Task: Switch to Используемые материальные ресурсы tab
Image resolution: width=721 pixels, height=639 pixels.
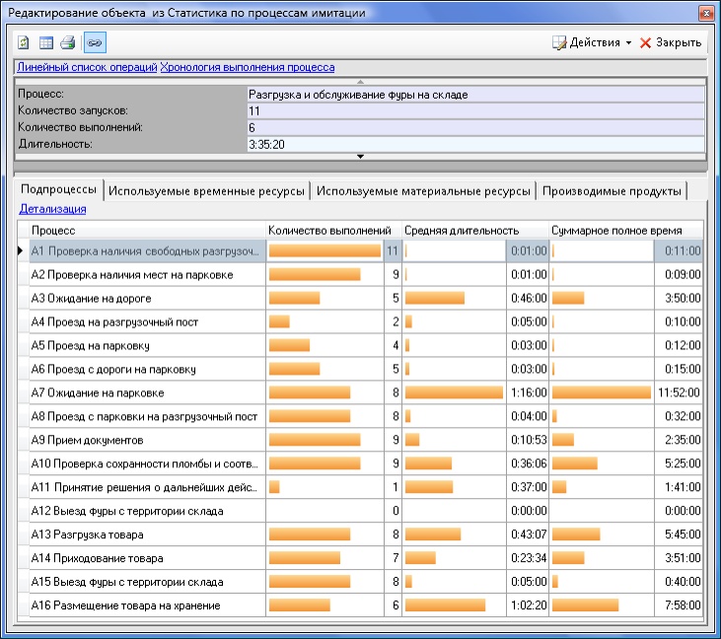Action: click(x=424, y=190)
